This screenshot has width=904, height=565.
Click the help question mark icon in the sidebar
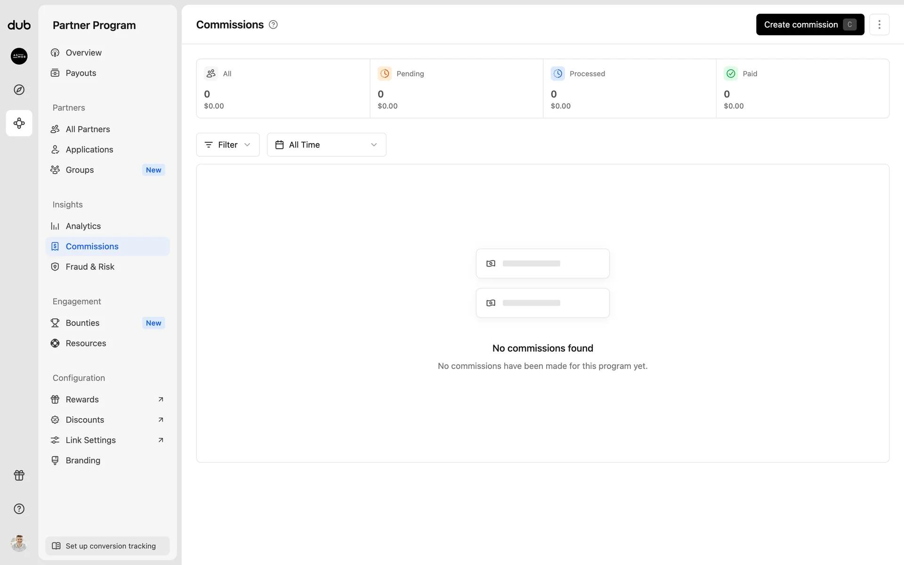coord(19,508)
